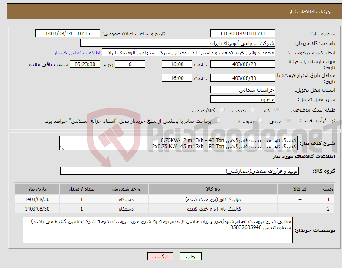The width and height of the screenshot is (342, 268).
Task: Select the کالا radio button
Action: point(277,110)
